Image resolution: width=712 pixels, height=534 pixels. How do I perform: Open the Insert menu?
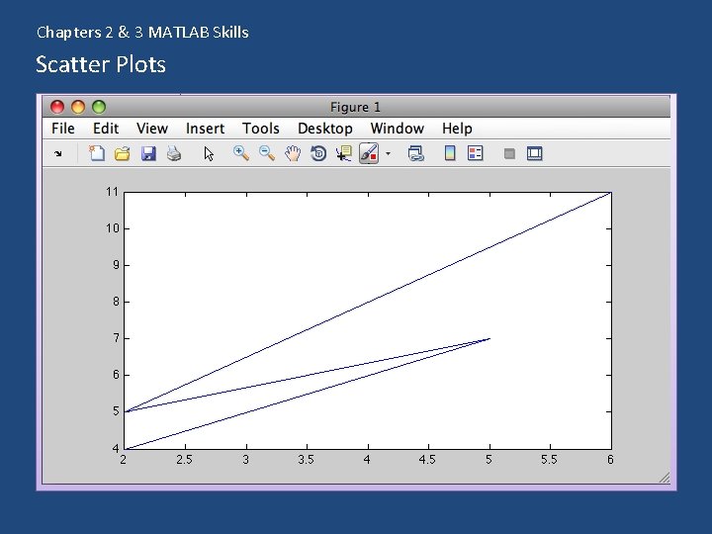coord(206,129)
